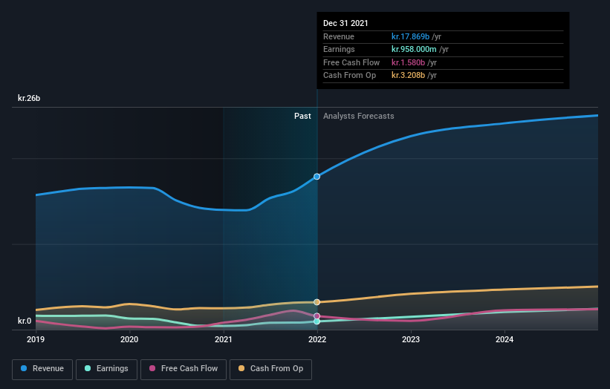Click the kr.3.208b cash from op value

tap(408, 76)
